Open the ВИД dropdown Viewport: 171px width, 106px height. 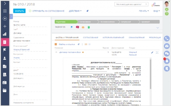pyautogui.click(x=156, y=11)
